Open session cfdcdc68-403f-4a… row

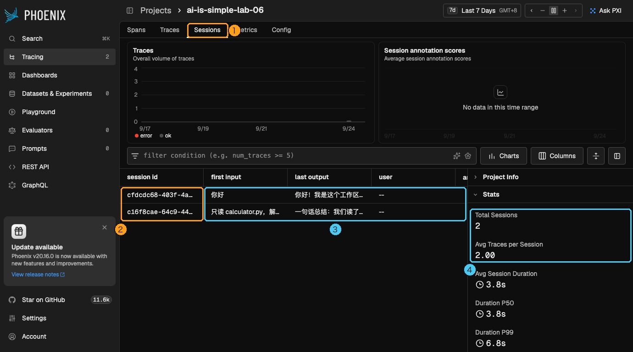click(x=294, y=195)
